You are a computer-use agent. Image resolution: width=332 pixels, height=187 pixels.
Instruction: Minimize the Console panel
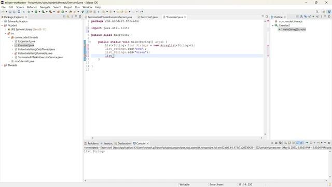pyautogui.click(x=325, y=143)
